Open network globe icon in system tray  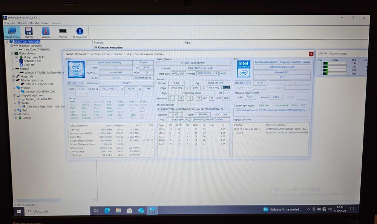pyautogui.click(x=324, y=209)
